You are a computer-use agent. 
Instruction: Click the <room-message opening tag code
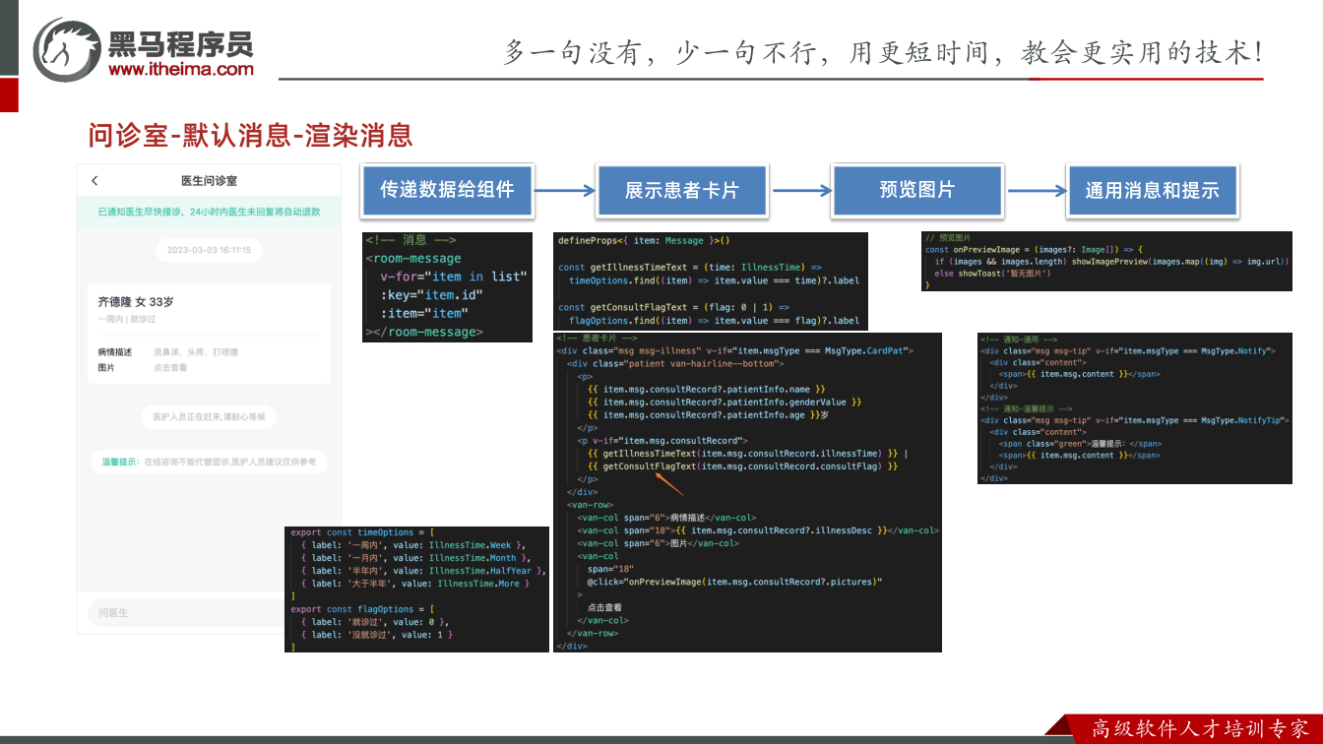pyautogui.click(x=413, y=258)
